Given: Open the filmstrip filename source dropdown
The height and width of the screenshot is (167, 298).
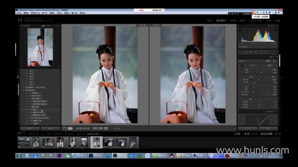Looking at the screenshot, I should click(x=94, y=134).
